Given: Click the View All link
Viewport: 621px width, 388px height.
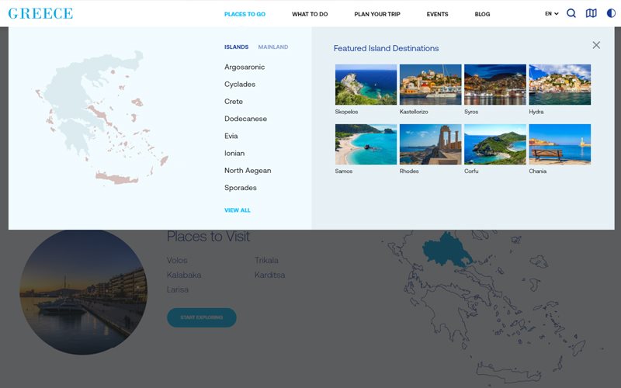Looking at the screenshot, I should point(238,210).
